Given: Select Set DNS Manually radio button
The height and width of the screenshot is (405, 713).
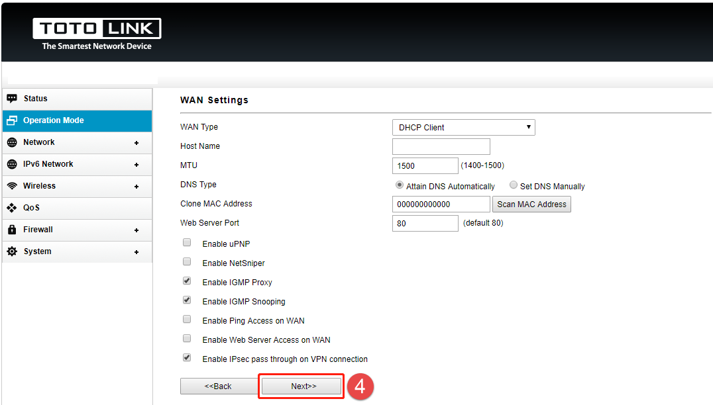Looking at the screenshot, I should (514, 185).
